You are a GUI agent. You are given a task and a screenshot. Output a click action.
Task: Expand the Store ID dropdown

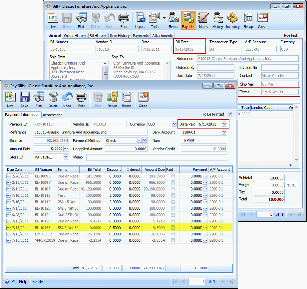coord(66,157)
